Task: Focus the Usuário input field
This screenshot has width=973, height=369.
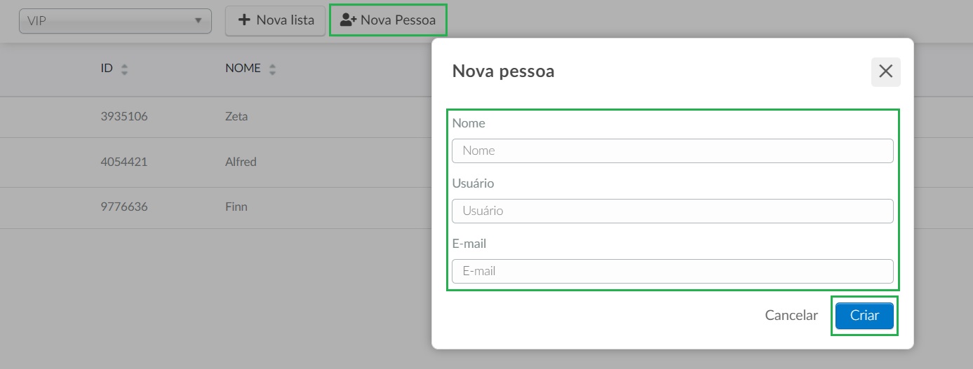Action: (673, 211)
